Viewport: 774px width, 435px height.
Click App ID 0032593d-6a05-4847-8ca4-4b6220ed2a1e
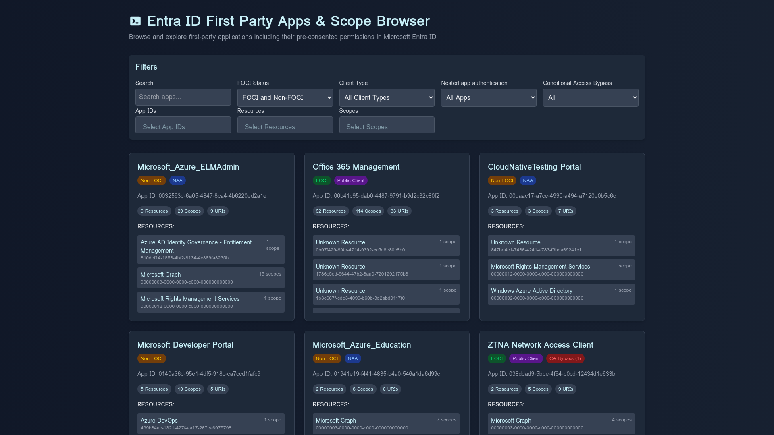click(x=202, y=196)
